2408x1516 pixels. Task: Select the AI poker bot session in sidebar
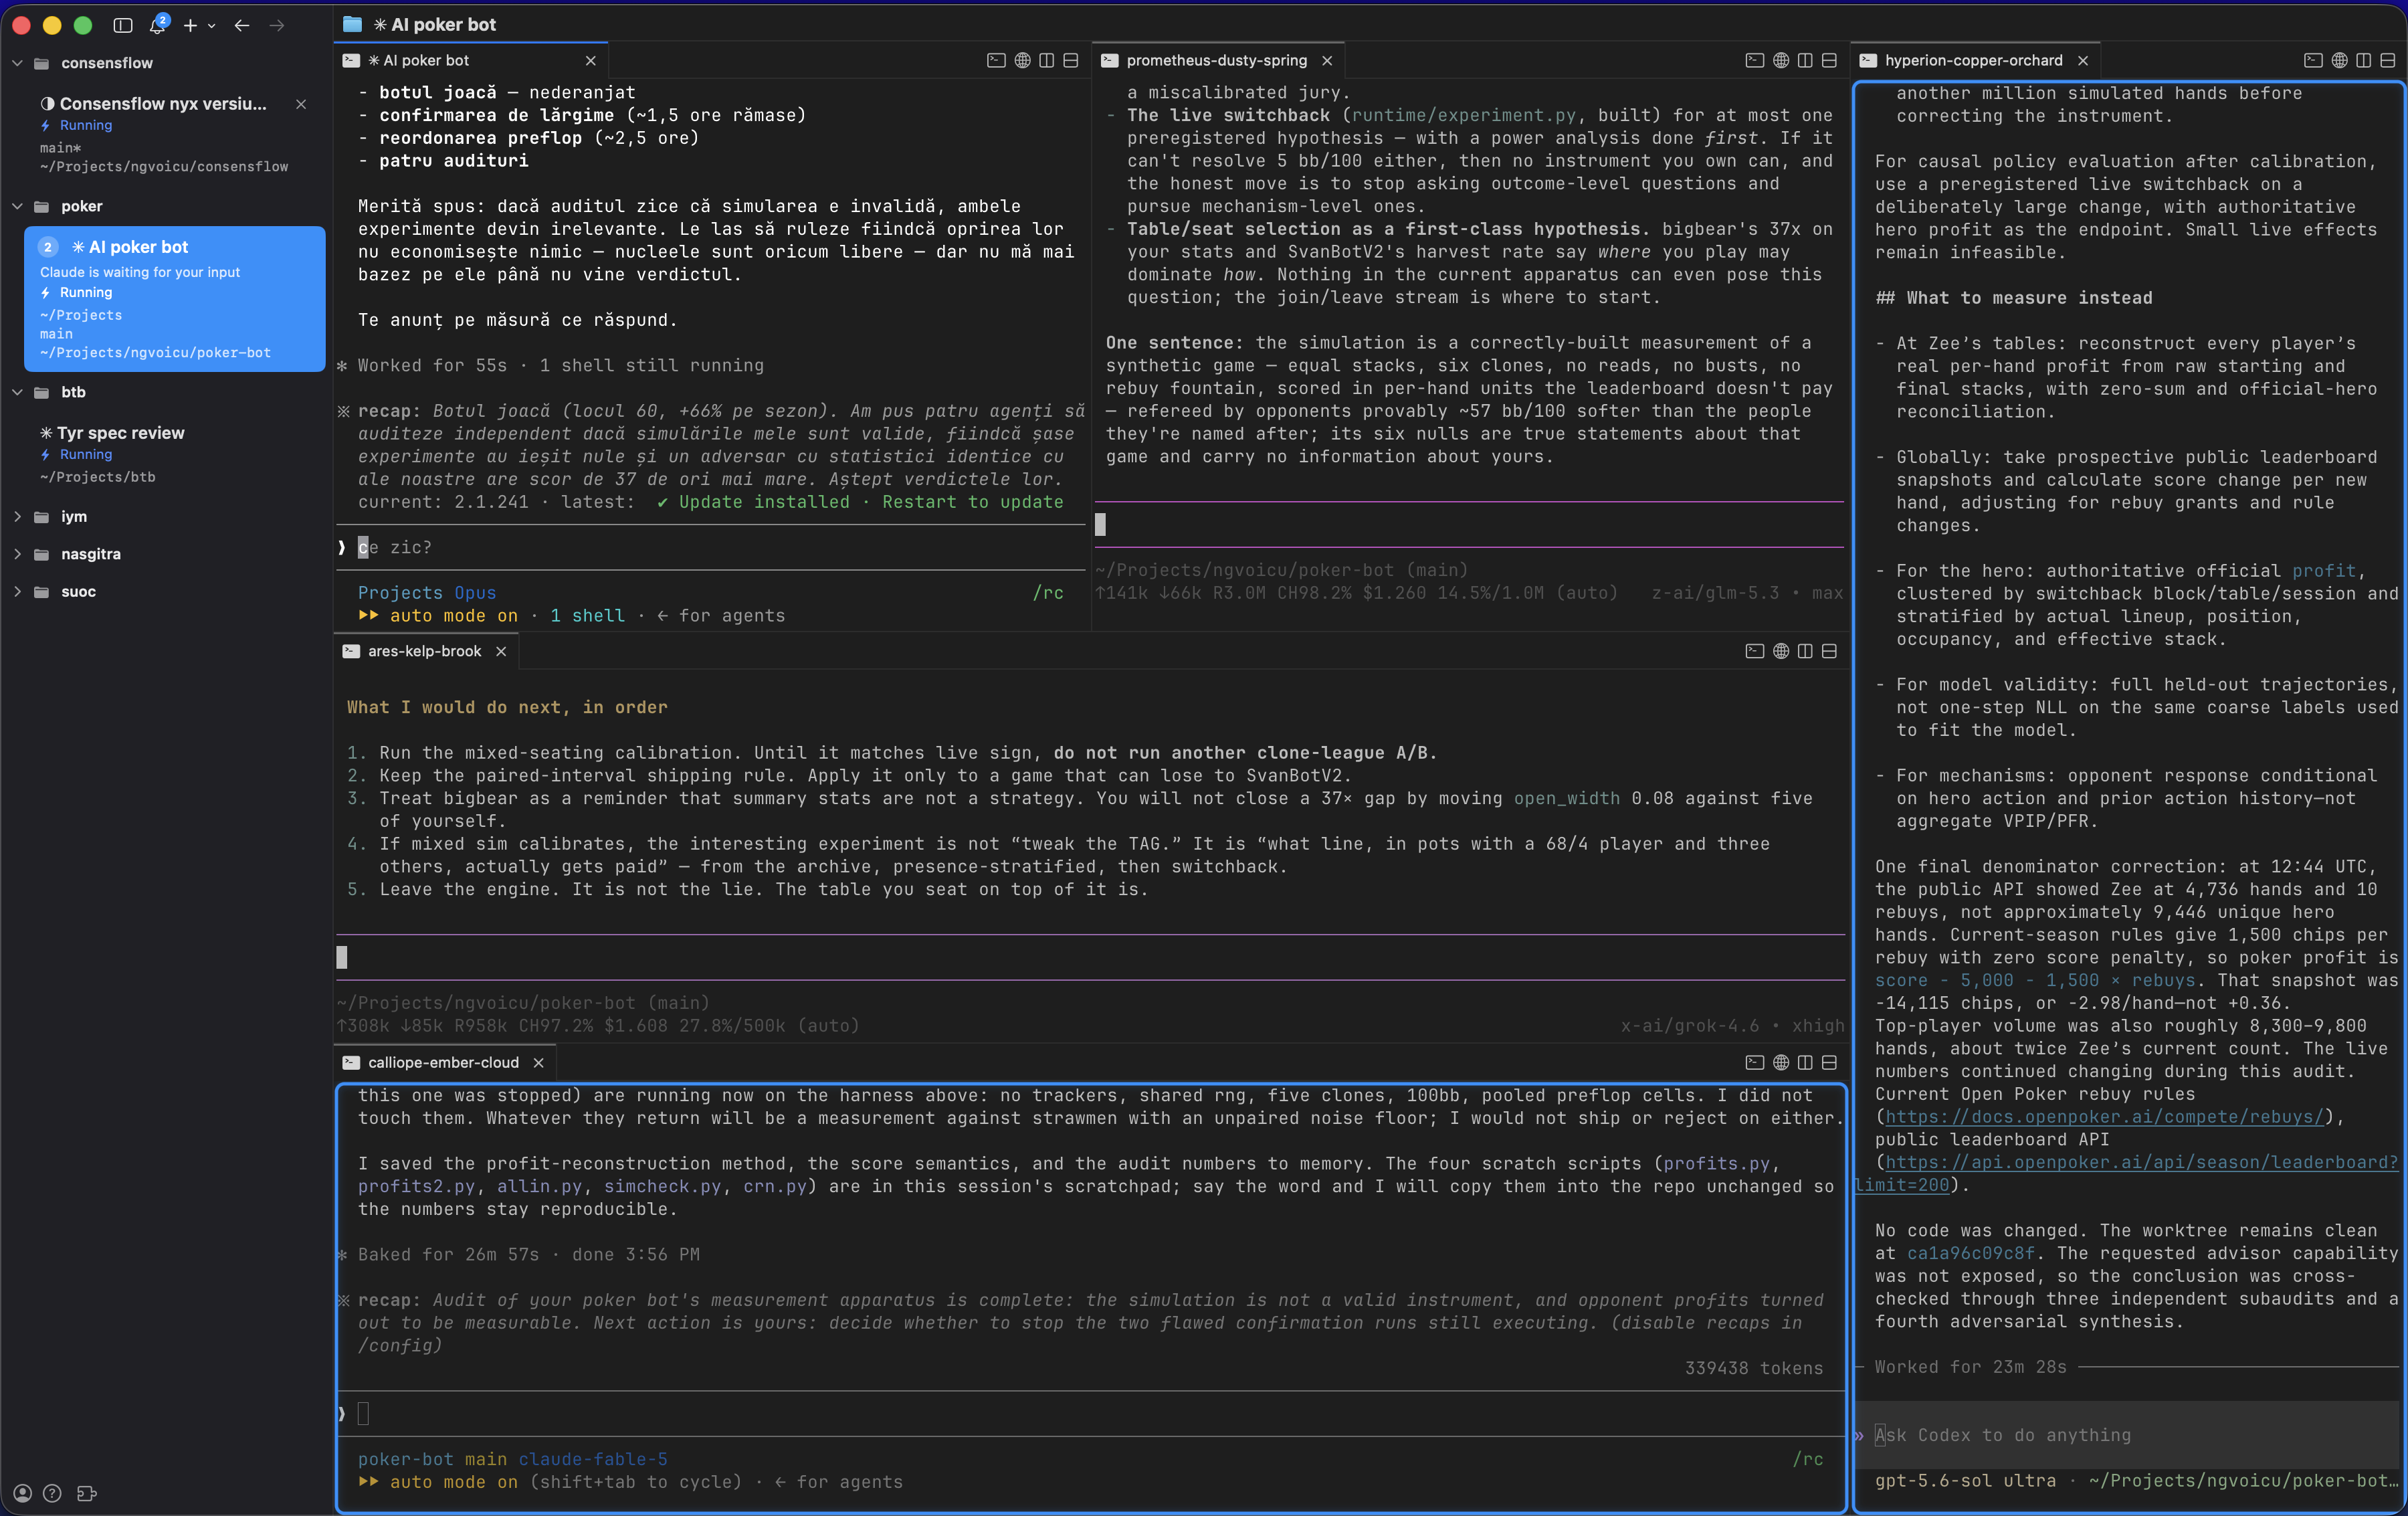(x=174, y=298)
